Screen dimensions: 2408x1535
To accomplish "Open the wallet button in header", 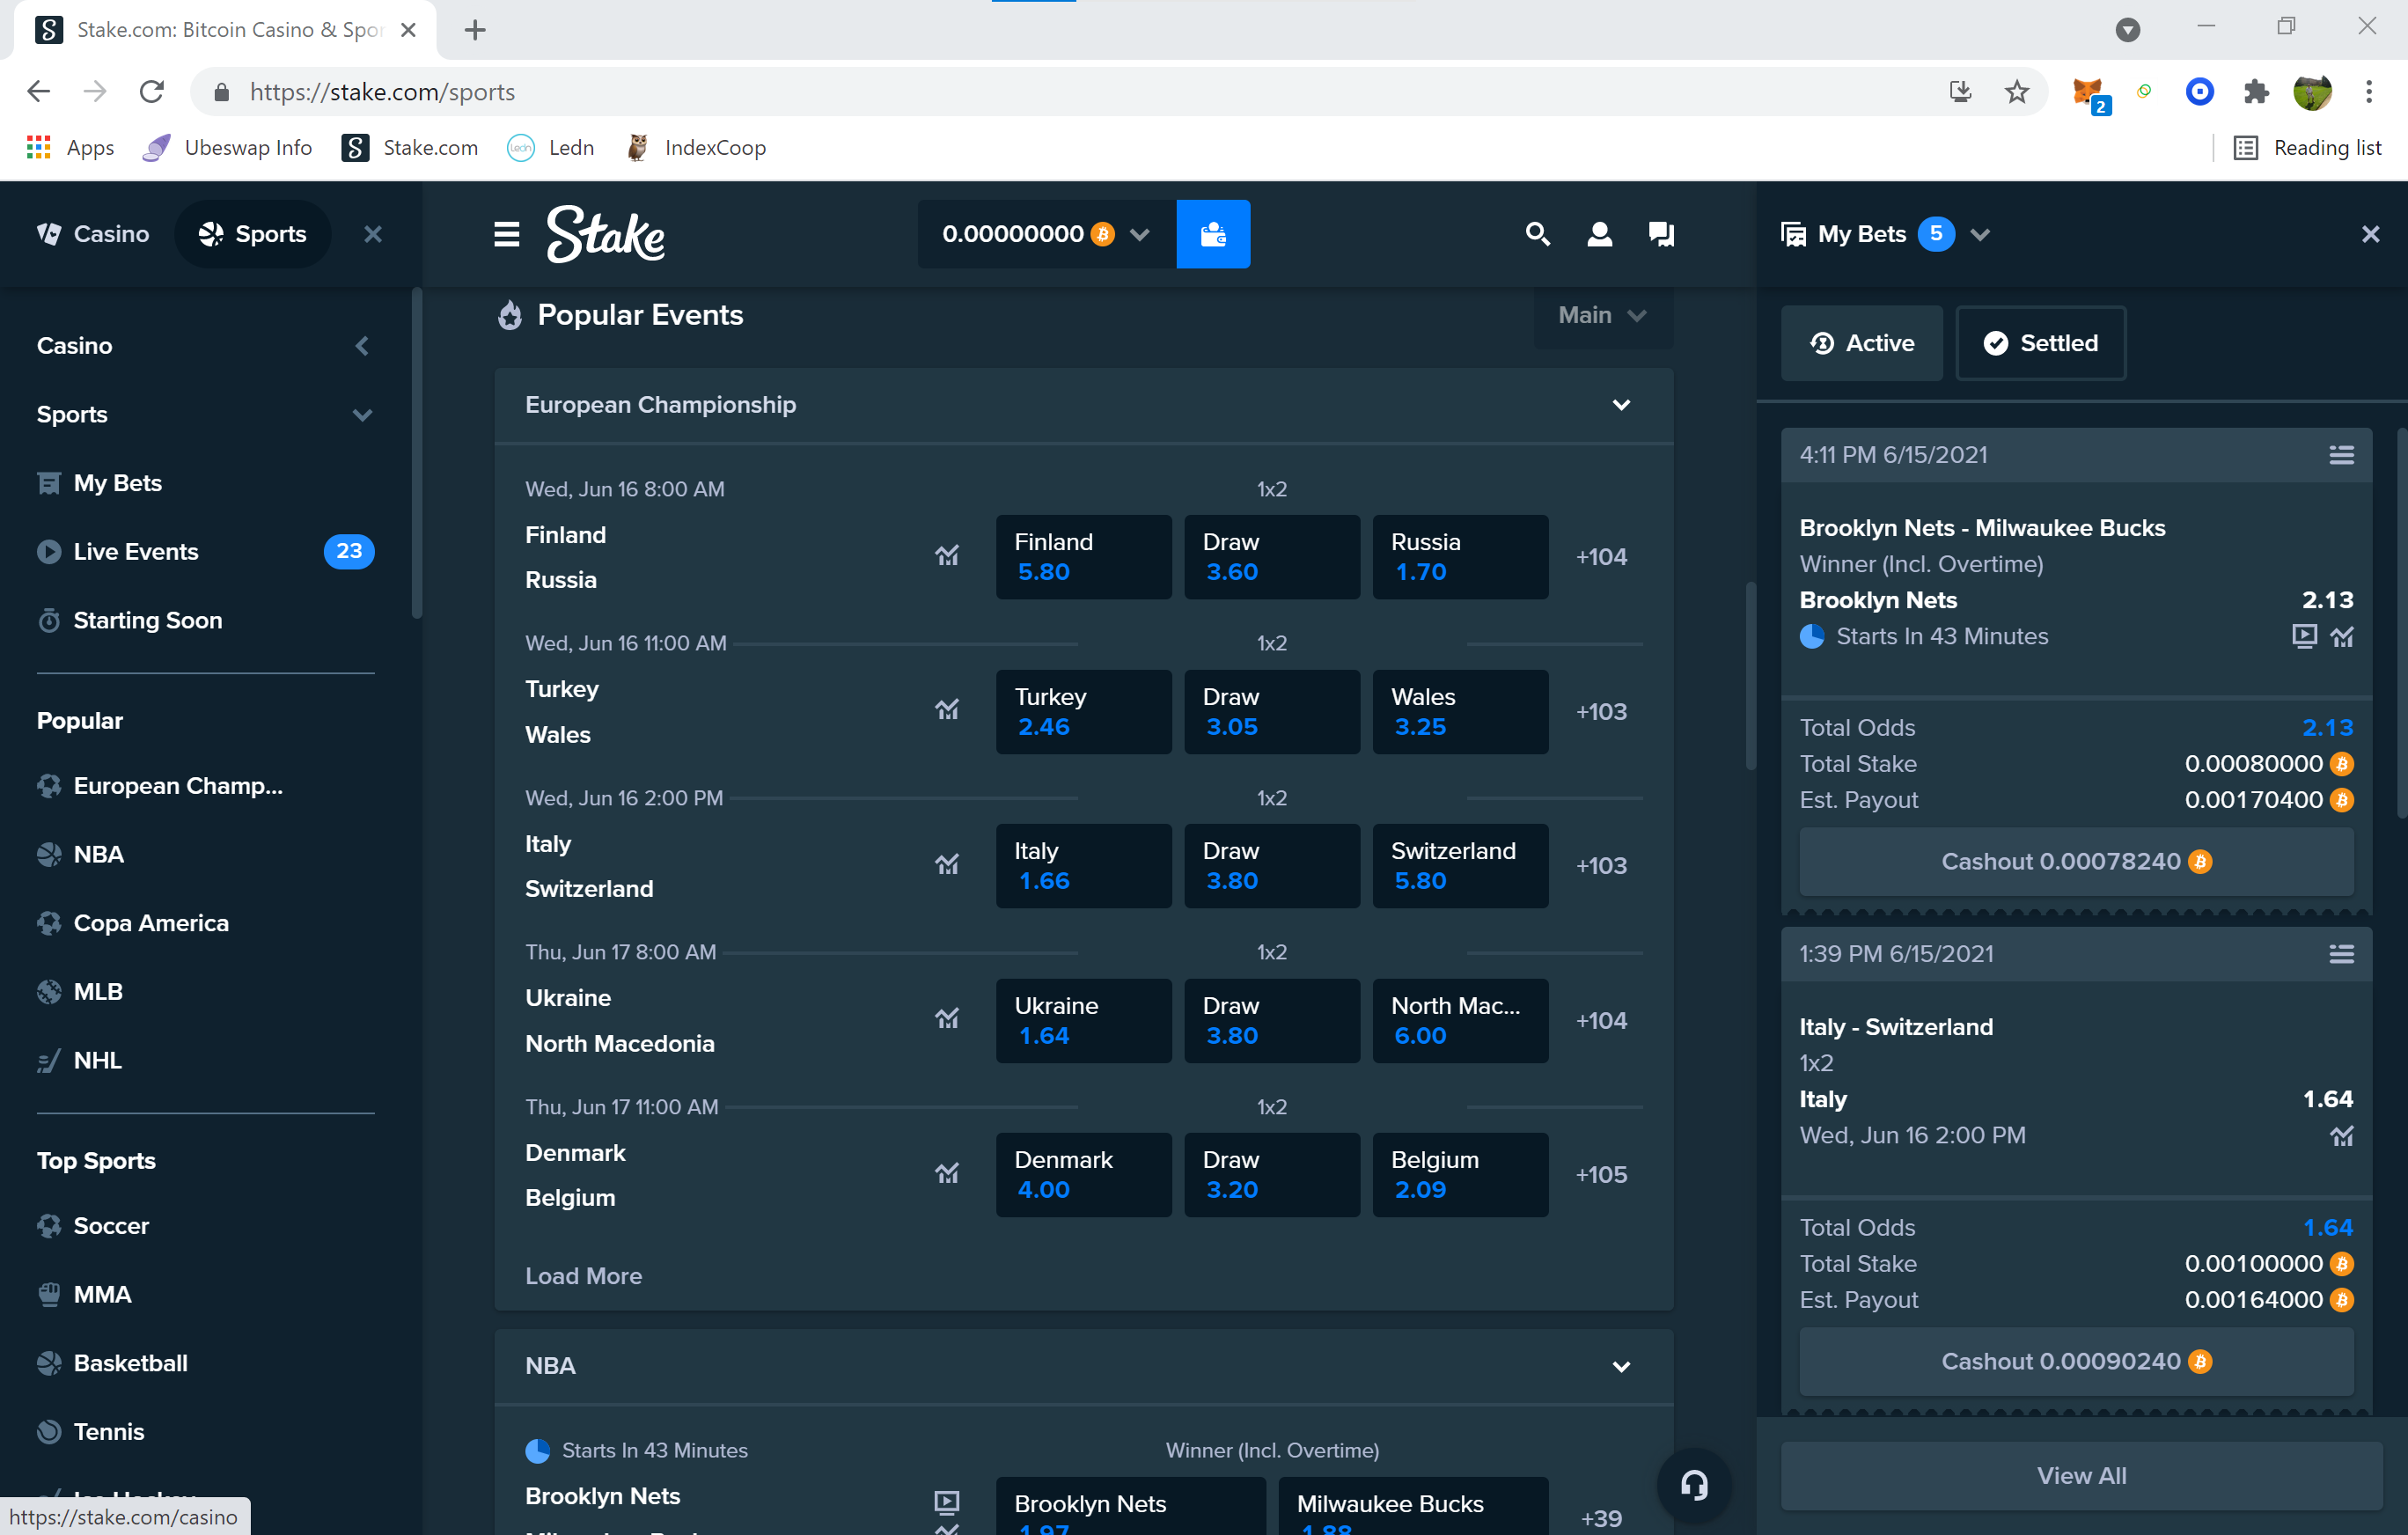I will point(1212,234).
